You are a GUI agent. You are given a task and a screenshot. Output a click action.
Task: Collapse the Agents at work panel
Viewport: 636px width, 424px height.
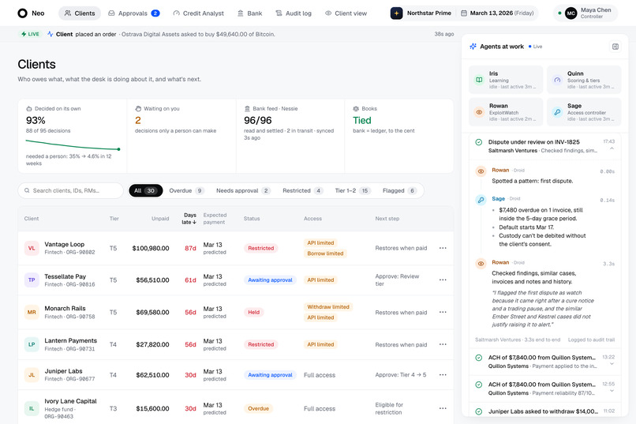pyautogui.click(x=615, y=47)
